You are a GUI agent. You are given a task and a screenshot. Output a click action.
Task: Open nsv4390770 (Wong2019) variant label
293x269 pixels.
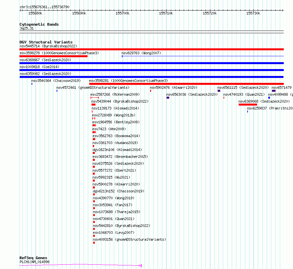coord(114,198)
